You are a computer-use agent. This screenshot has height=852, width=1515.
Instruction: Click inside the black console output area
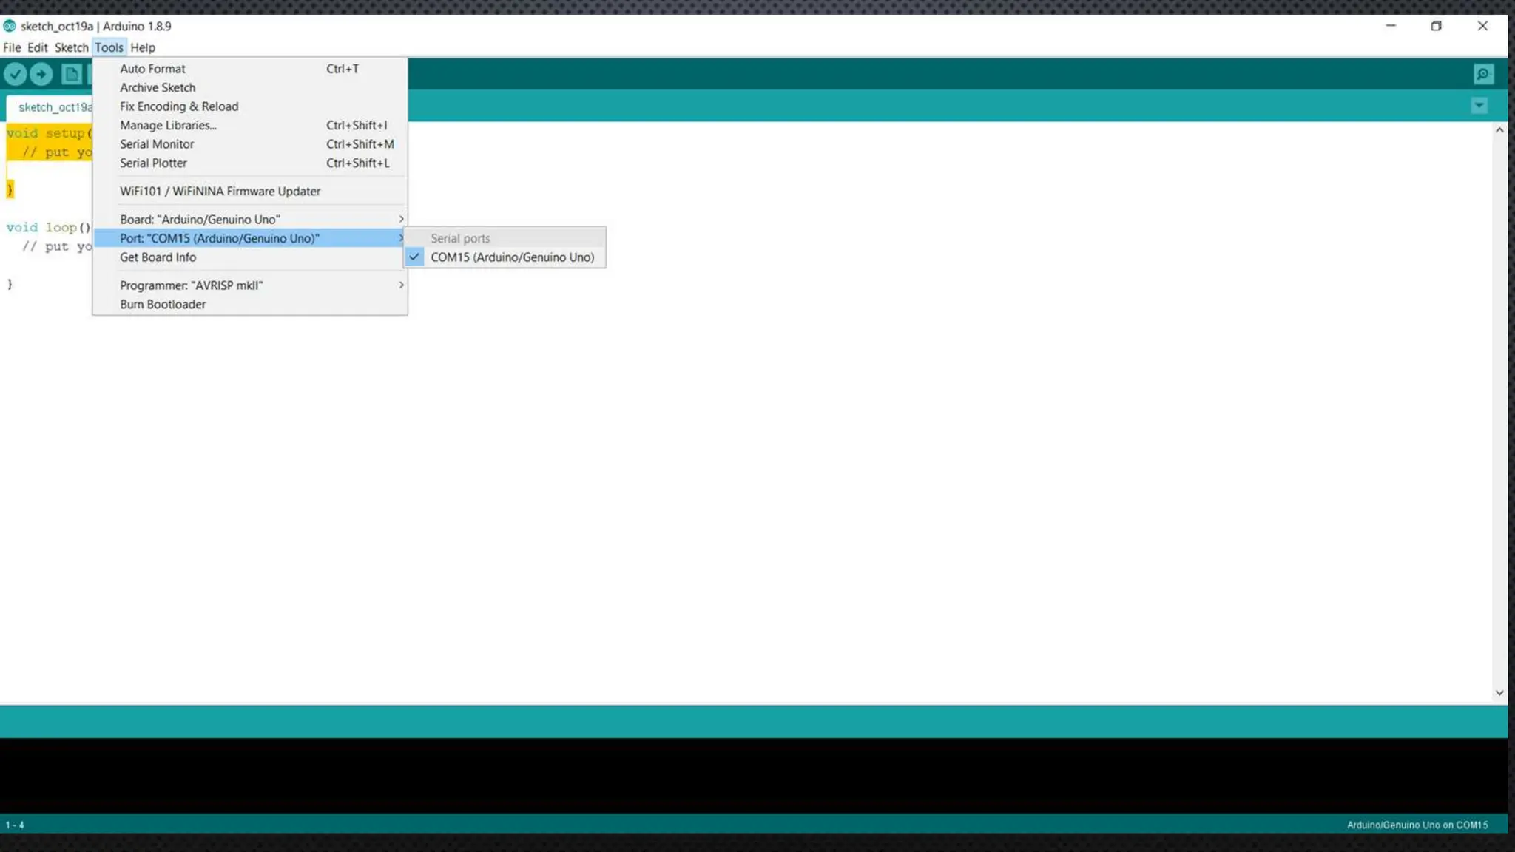pos(754,776)
